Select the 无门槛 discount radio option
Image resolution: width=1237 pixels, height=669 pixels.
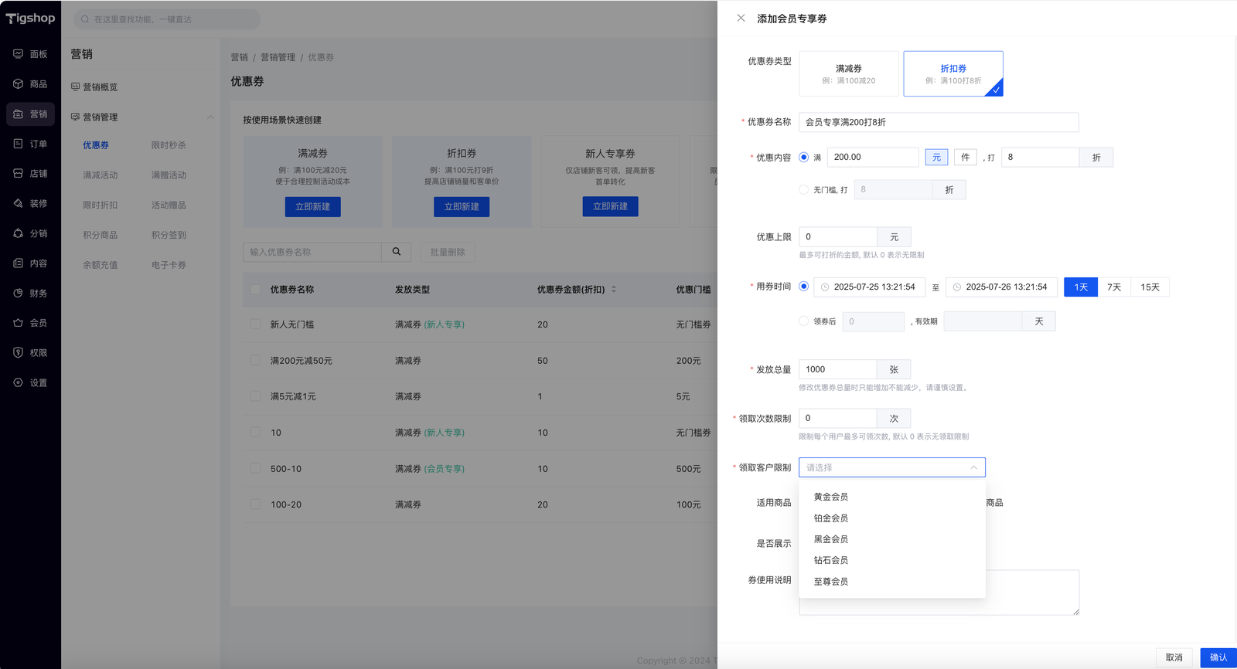(804, 189)
